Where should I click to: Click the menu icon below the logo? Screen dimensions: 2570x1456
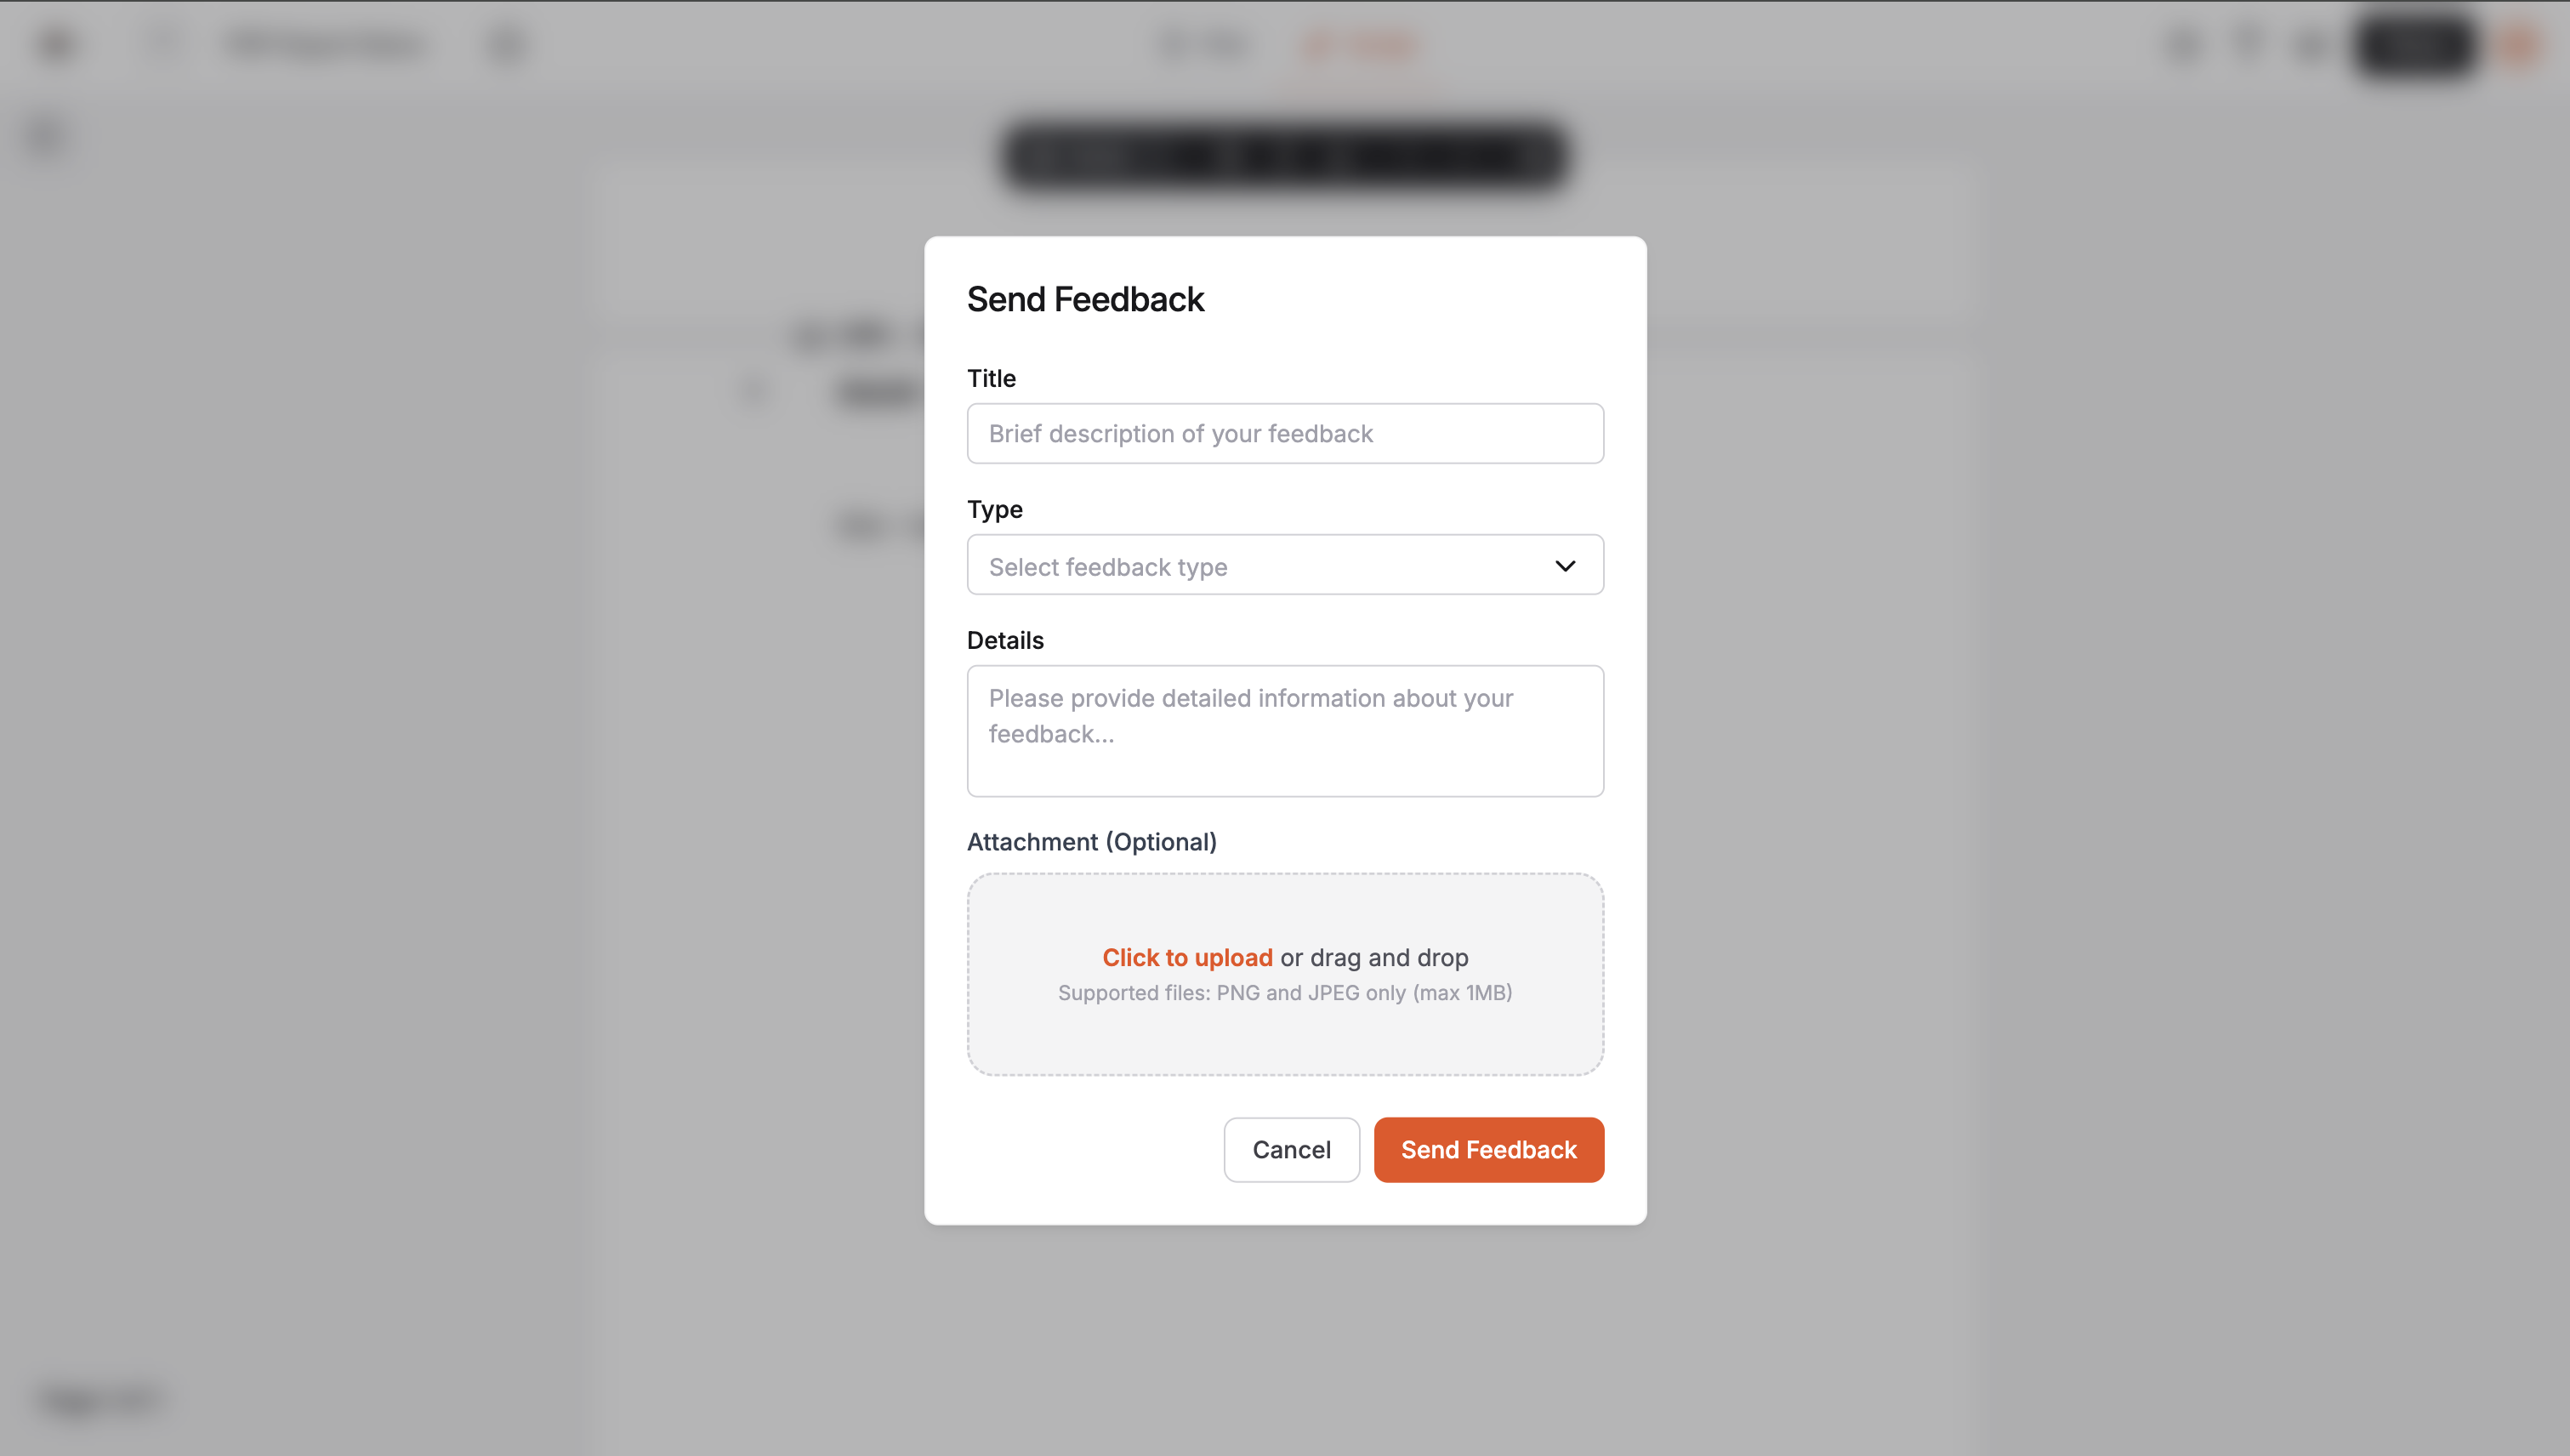[42, 135]
